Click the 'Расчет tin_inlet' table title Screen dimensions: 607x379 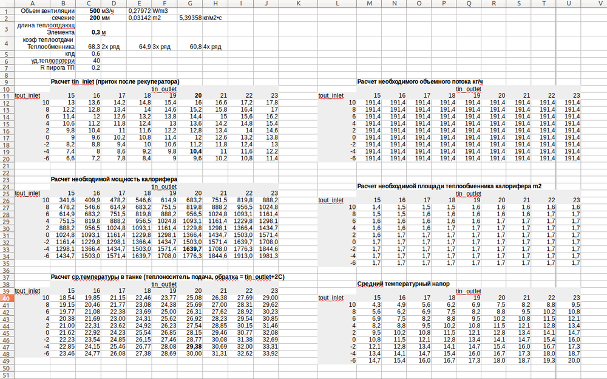coord(115,82)
